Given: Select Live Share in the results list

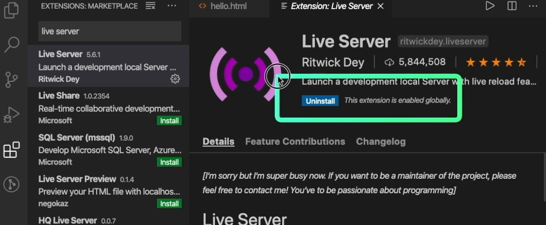Looking at the screenshot, I should coord(108,108).
